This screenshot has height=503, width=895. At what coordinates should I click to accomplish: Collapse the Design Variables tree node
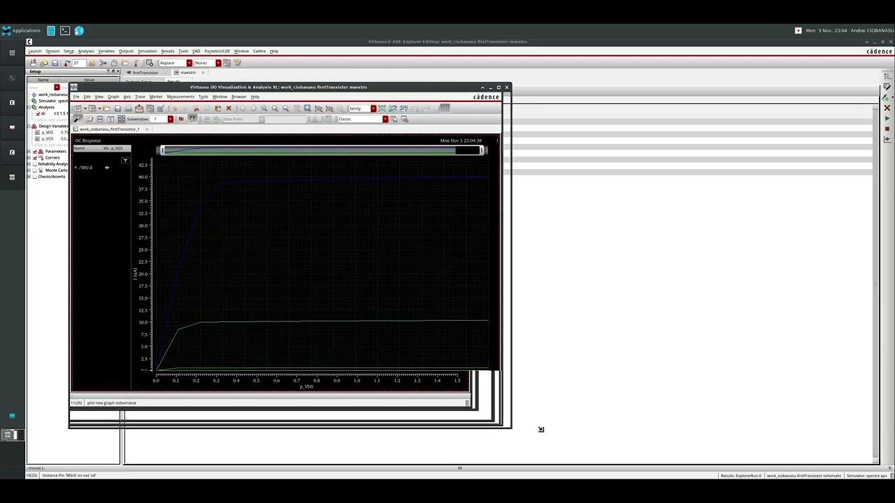(x=29, y=126)
